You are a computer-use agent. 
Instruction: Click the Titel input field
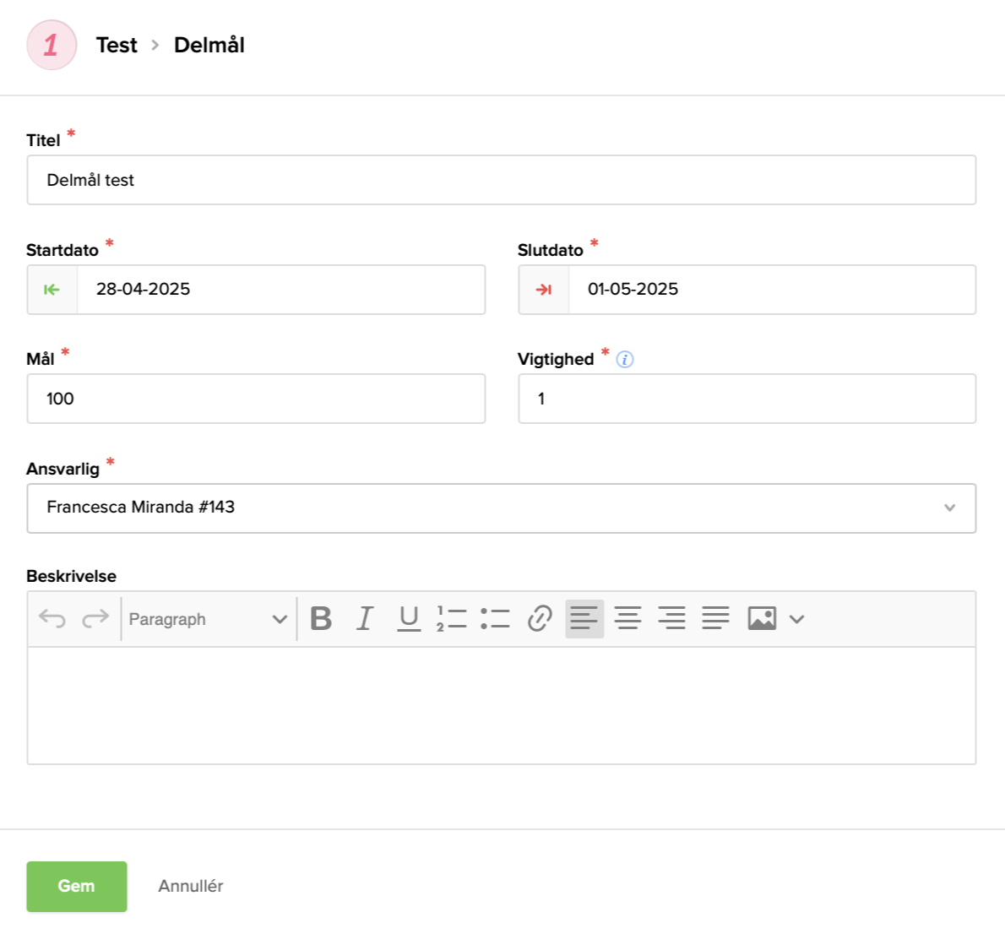[x=501, y=180]
